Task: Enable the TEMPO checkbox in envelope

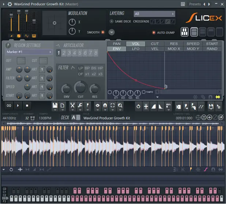Action: (x=144, y=92)
